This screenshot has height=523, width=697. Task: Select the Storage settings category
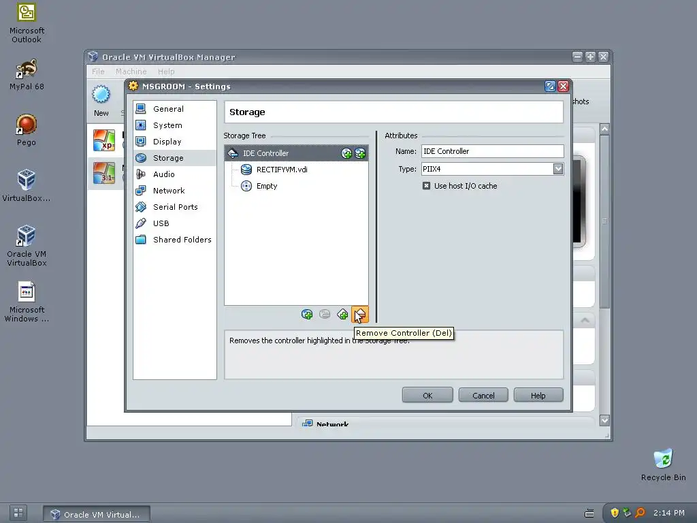point(175,158)
